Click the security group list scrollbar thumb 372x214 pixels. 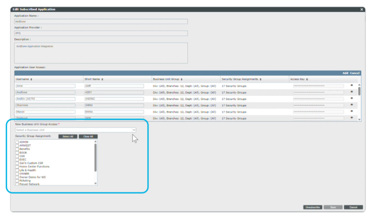95,158
